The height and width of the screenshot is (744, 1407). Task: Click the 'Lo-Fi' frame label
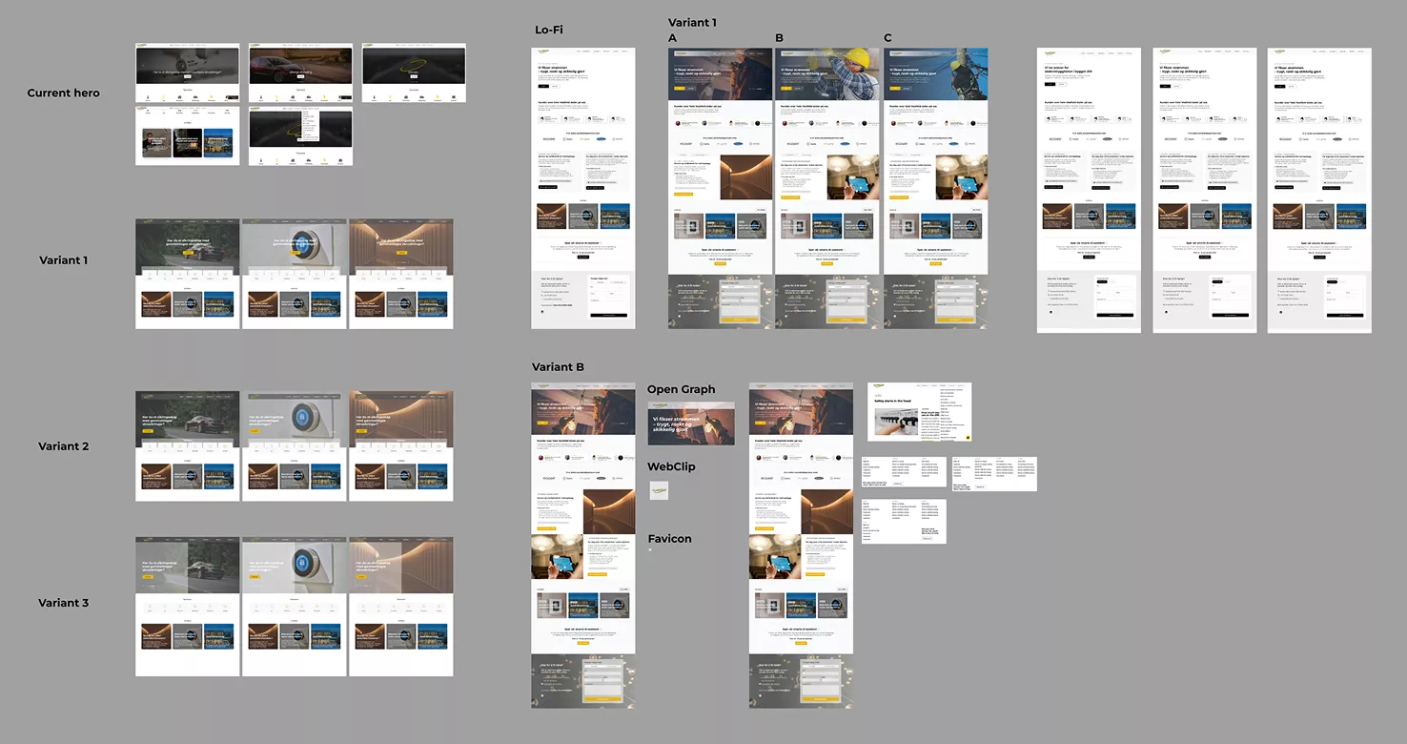tap(547, 30)
